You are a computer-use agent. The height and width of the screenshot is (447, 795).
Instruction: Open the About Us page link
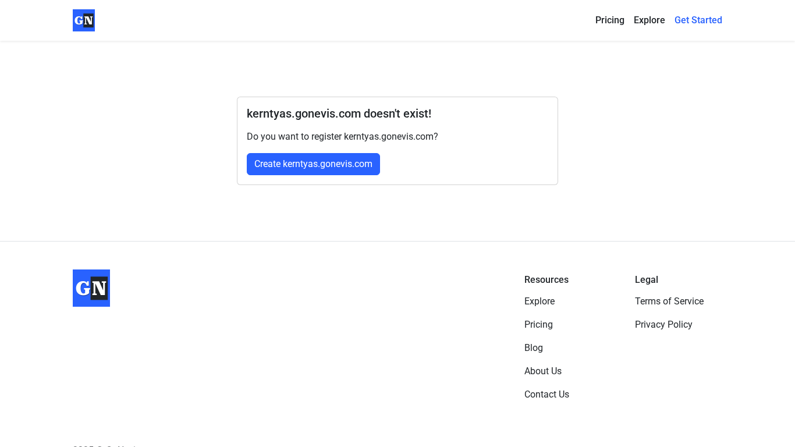[542, 371]
